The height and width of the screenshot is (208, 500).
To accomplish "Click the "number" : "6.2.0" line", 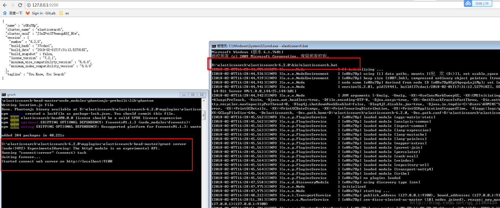I will point(26,42).
